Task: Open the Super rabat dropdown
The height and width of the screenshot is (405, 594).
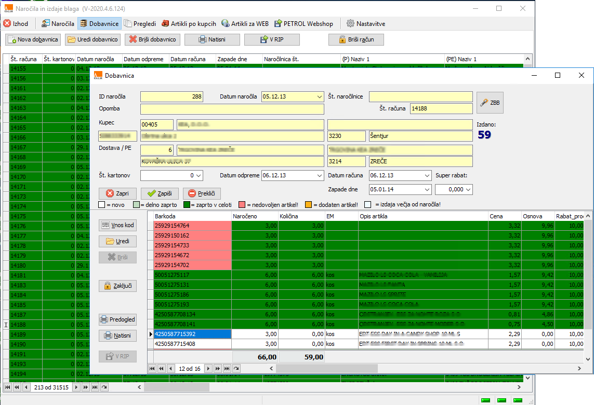Action: tap(468, 190)
